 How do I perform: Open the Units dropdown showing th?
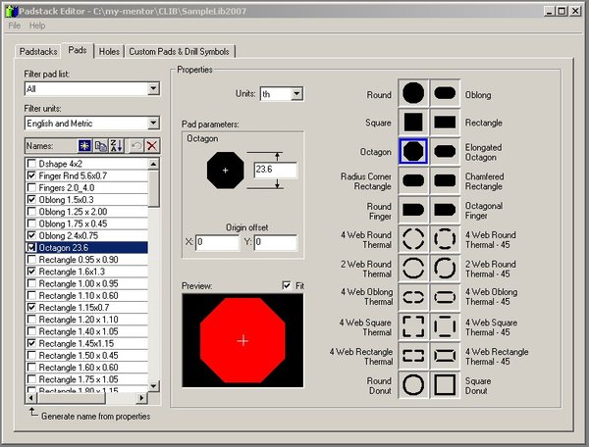pyautogui.click(x=296, y=94)
